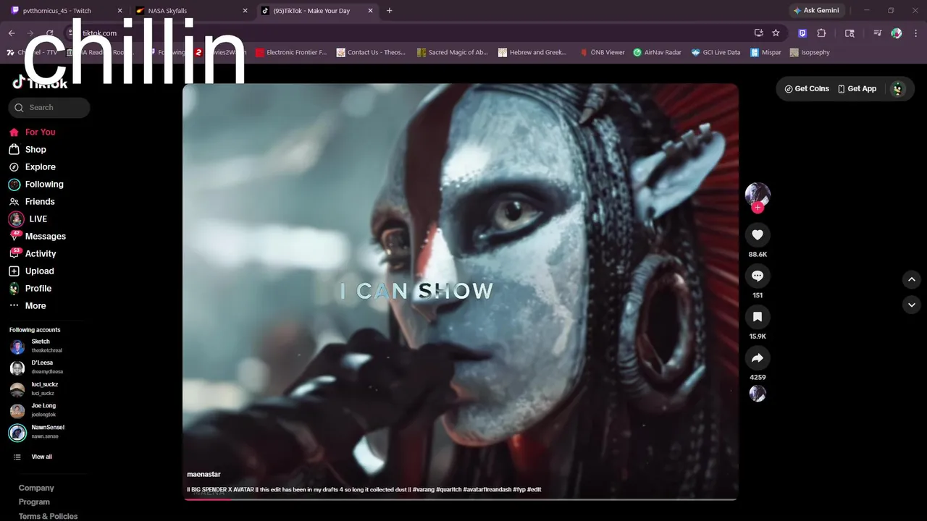This screenshot has height=521, width=927.
Task: Open a new browser tab
Action: [x=390, y=11]
